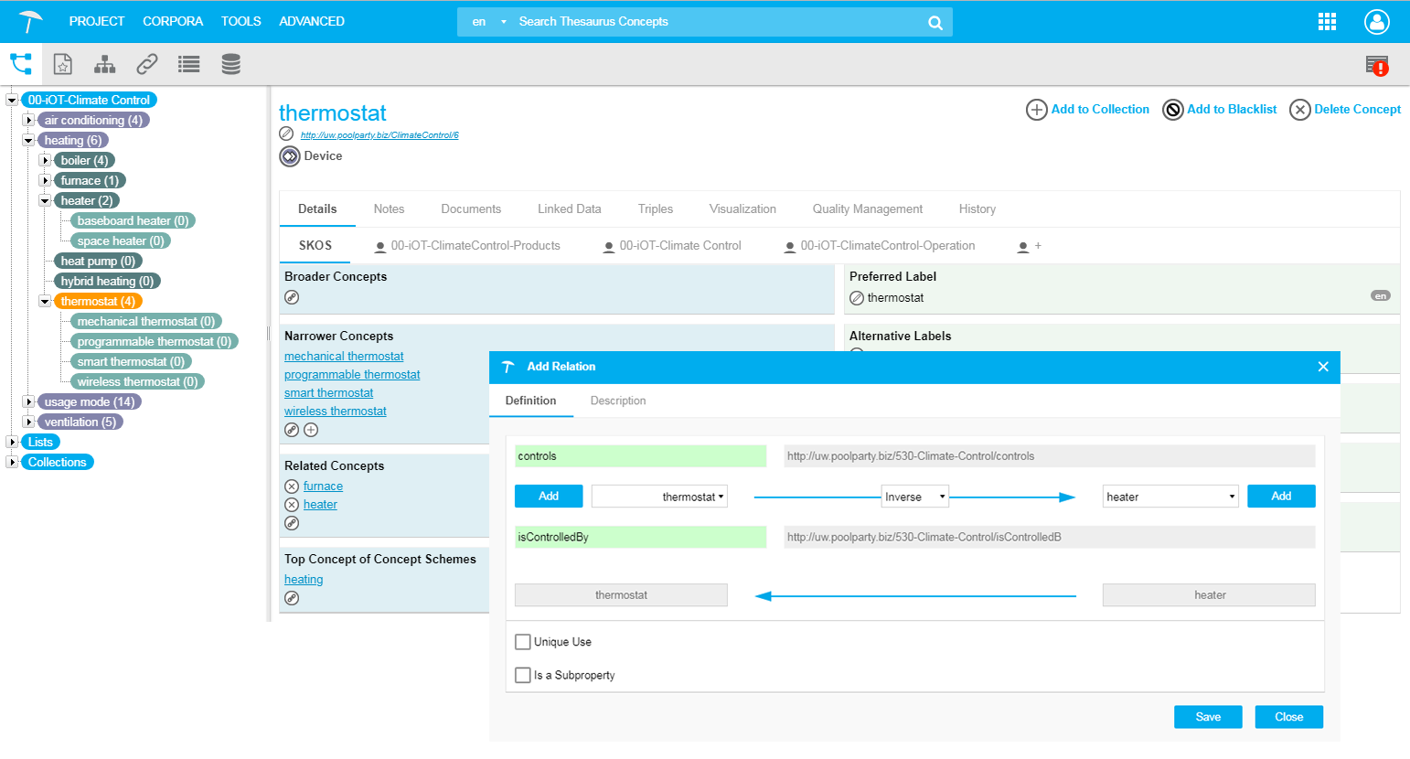This screenshot has height=759, width=1410.
Task: Open the concept URI link
Action: tap(379, 135)
